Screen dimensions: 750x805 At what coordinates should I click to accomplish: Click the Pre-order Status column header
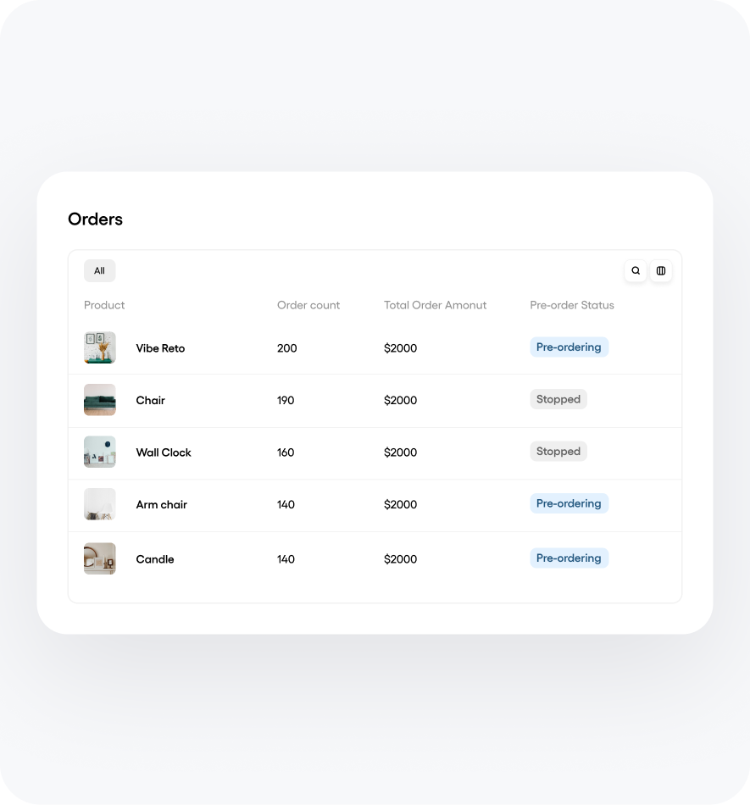pyautogui.click(x=572, y=305)
